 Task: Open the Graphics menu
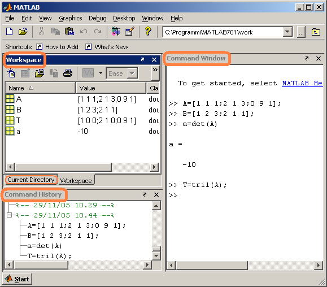(71, 18)
